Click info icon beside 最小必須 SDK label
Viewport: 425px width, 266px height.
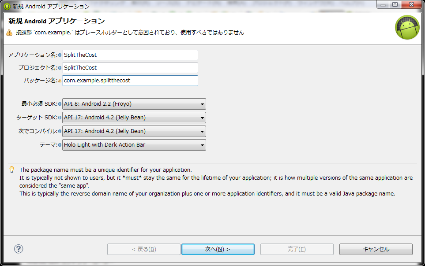pyautogui.click(x=60, y=104)
